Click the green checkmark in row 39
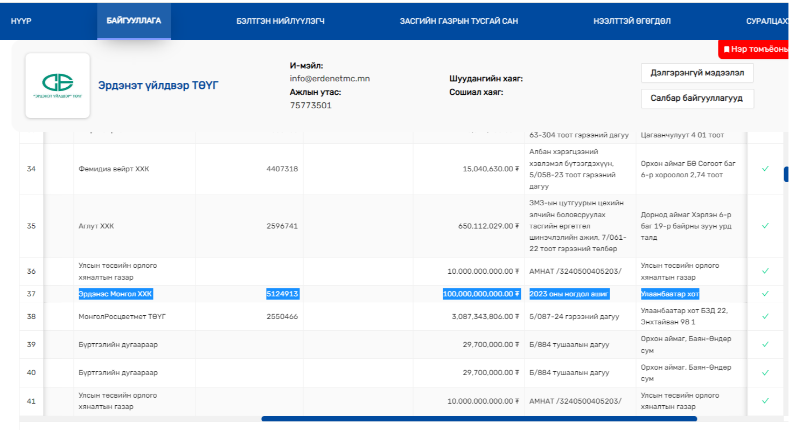This screenshot has width=789, height=430. pos(765,344)
